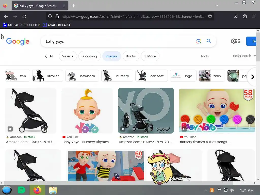Click the magnifier search button
Viewport: 260px width, 195px height.
pos(209,41)
